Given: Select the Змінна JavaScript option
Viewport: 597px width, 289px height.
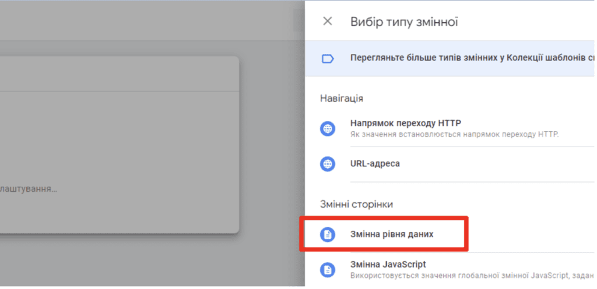Looking at the screenshot, I should [451, 270].
